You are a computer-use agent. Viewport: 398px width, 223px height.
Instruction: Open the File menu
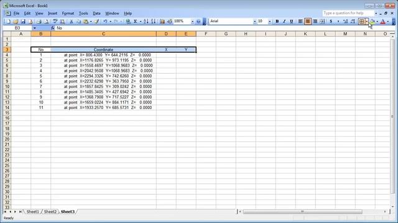click(16, 14)
